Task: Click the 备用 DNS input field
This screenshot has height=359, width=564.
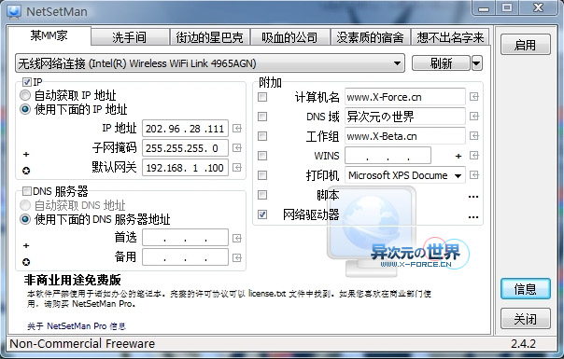Action: click(x=185, y=257)
